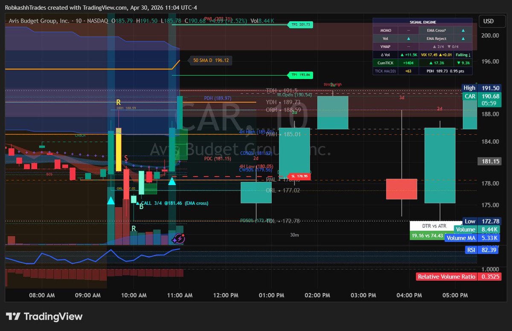Click the purple lightning events icon

click(x=179, y=239)
